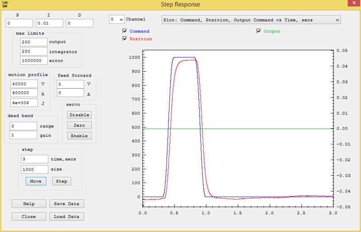Click the P gain input field
The width and height of the screenshot is (361, 232).
pos(19,23)
